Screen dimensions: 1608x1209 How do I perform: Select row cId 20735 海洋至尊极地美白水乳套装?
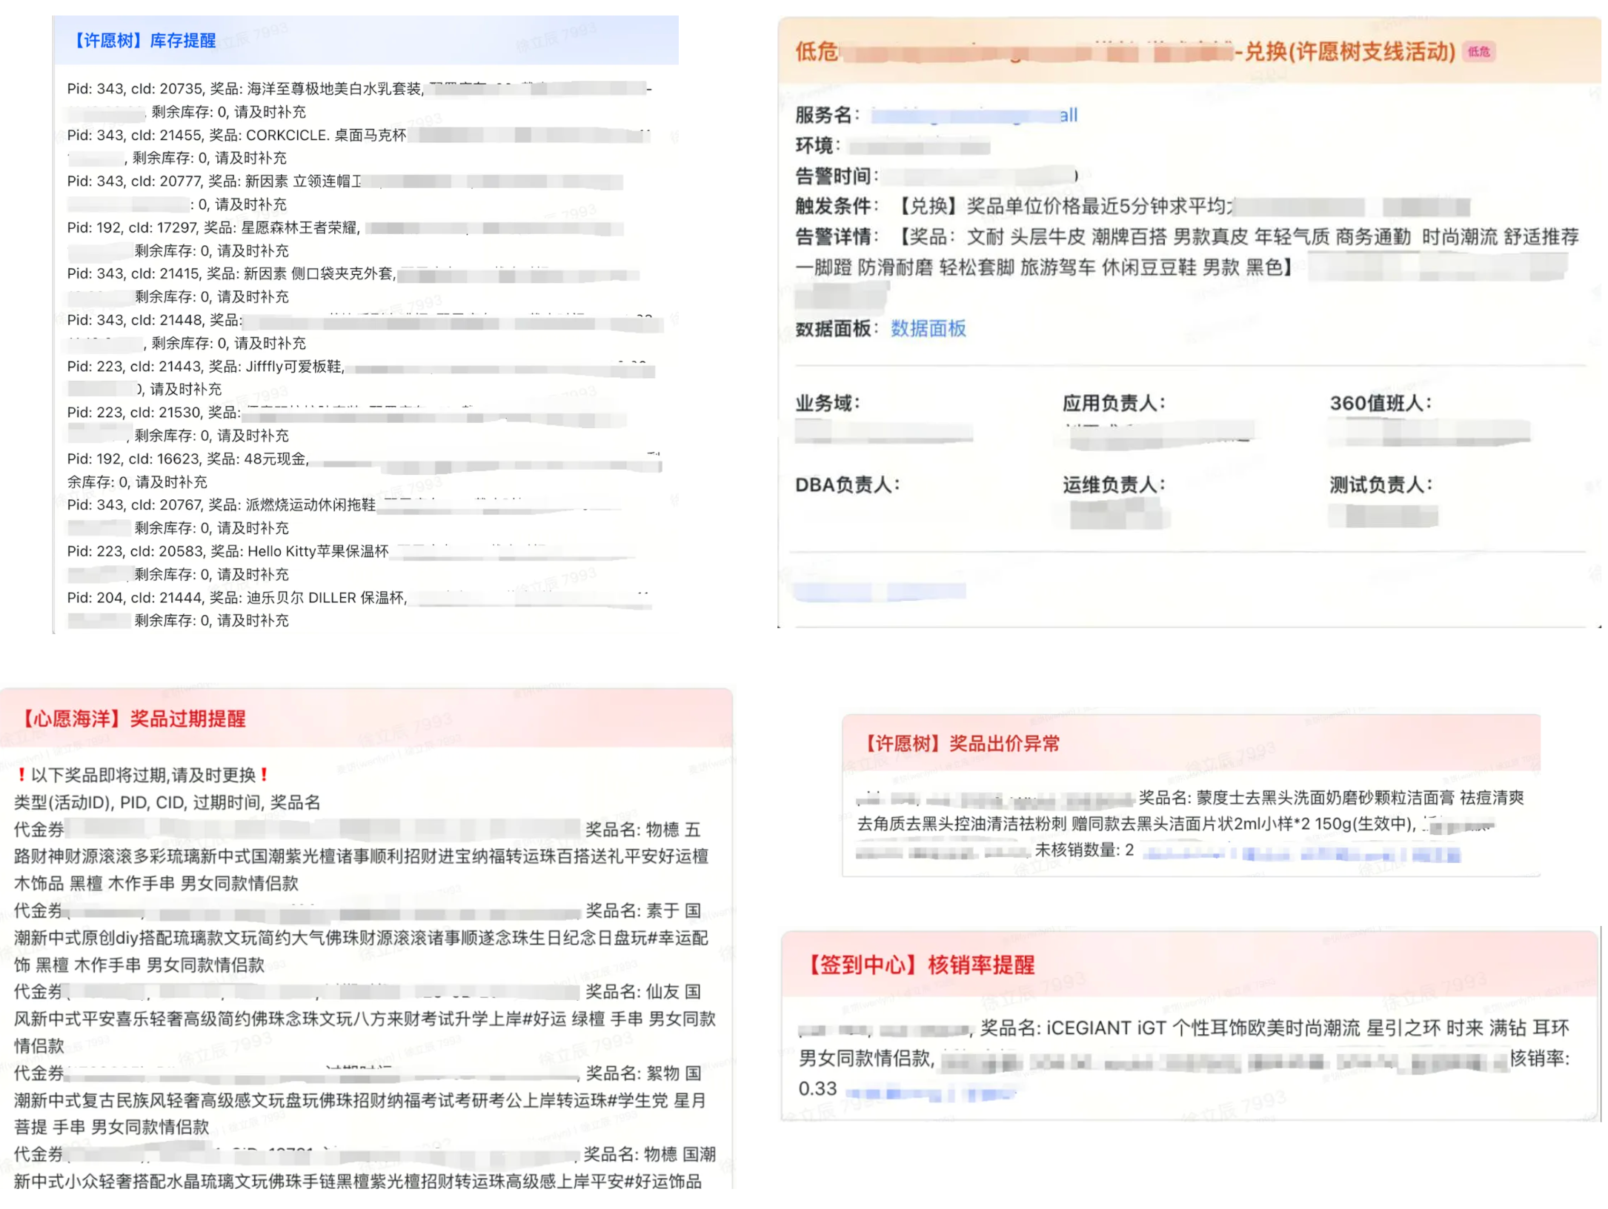coord(359,100)
